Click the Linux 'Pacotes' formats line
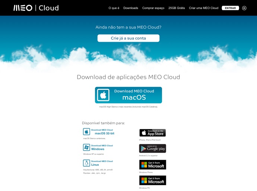 (x=94, y=173)
